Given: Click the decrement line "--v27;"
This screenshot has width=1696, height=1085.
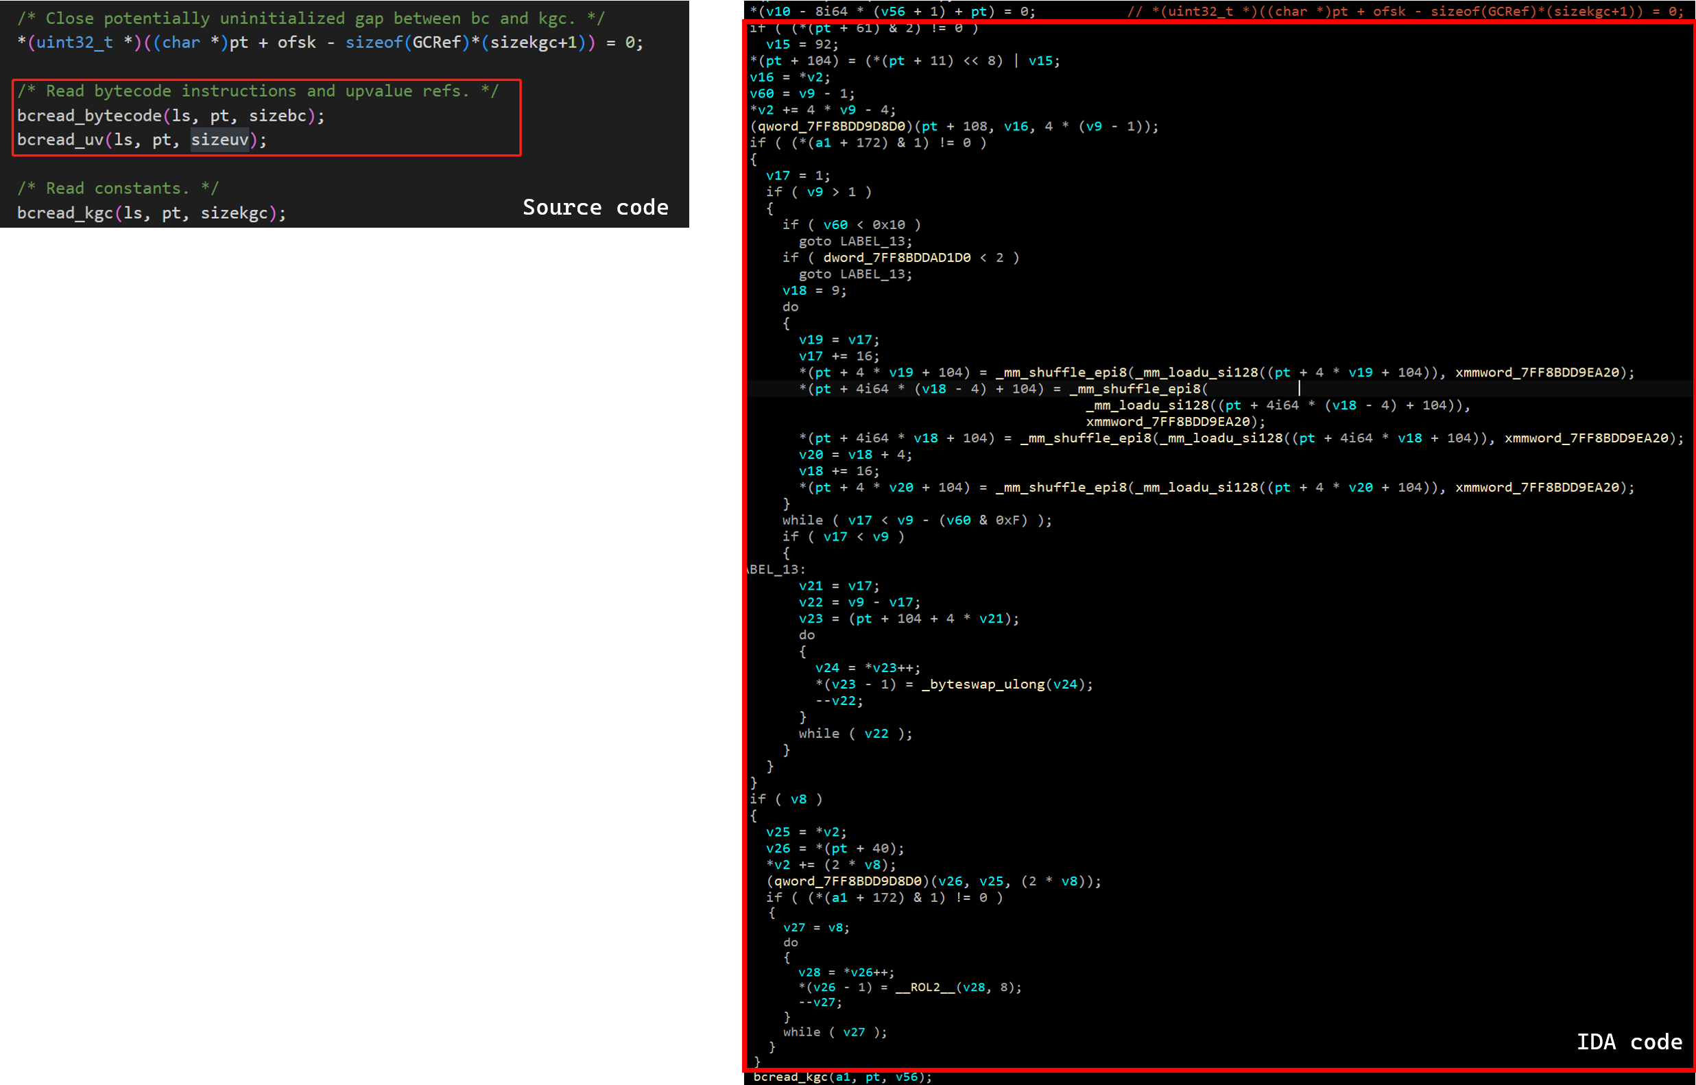Looking at the screenshot, I should tap(820, 1003).
